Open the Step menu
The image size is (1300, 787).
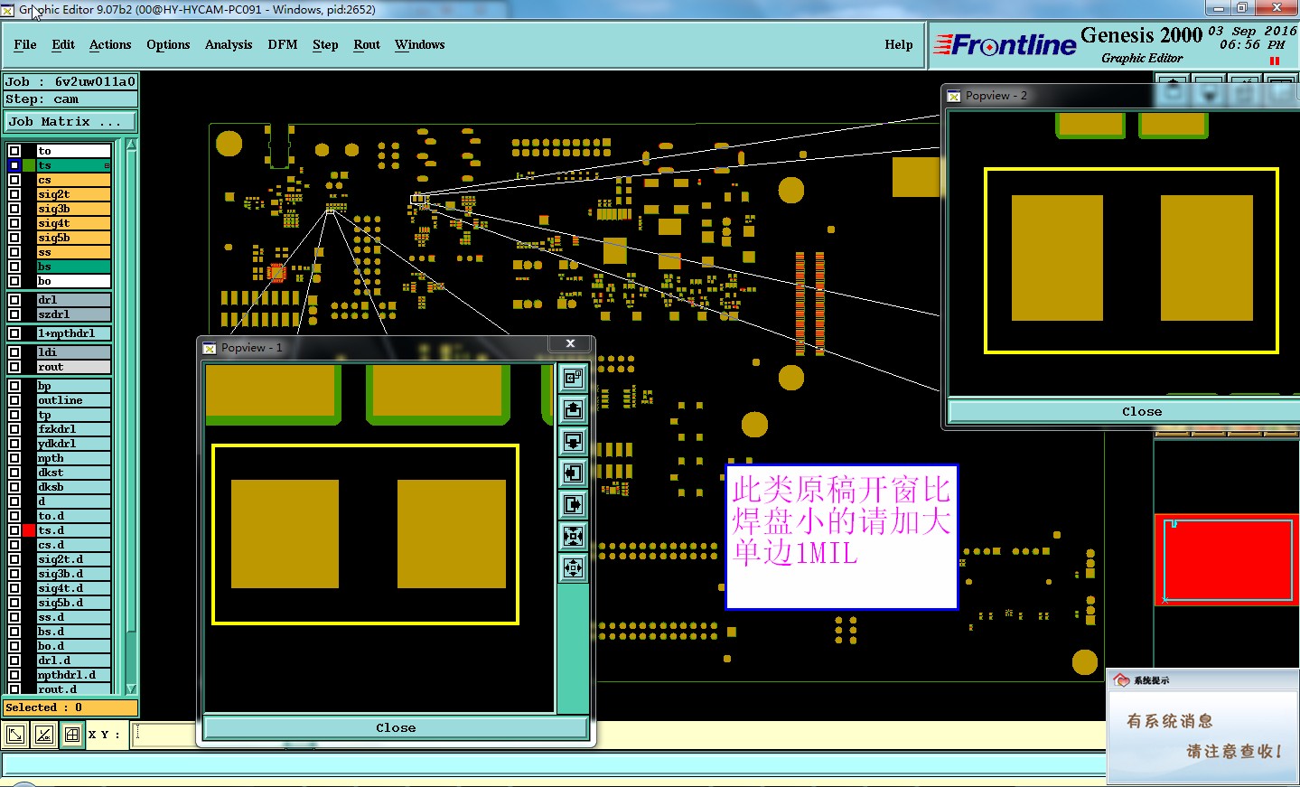click(x=325, y=44)
